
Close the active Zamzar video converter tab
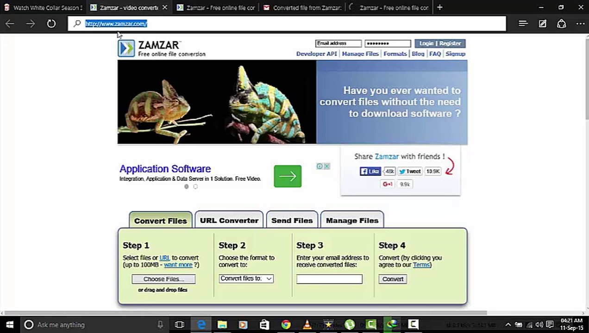tap(164, 7)
